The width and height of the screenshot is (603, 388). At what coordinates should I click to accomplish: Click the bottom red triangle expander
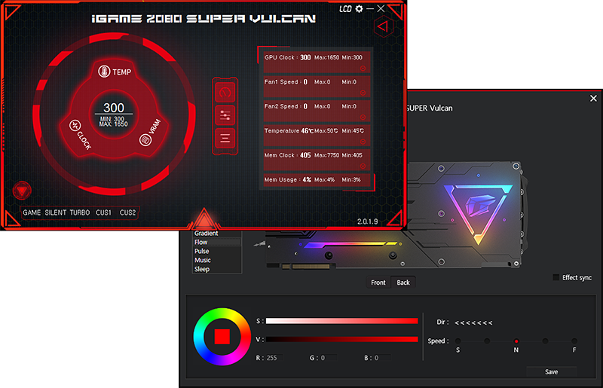(204, 218)
